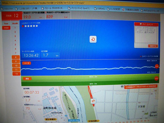The height and width of the screenshot is (123, 164).
Task: Click the 1.7 km distance value in blue panel
Action: coord(46,55)
